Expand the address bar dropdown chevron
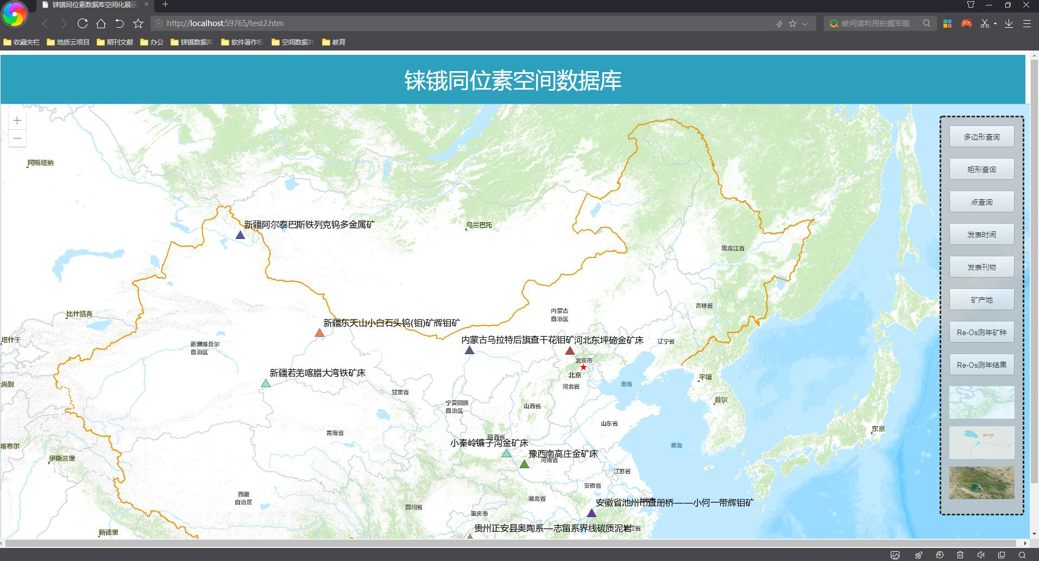The image size is (1039, 561). 805,23
